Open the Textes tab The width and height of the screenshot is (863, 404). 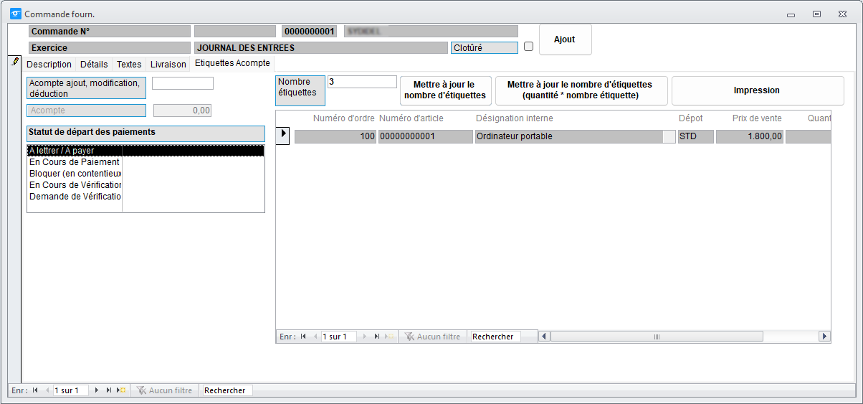129,65
